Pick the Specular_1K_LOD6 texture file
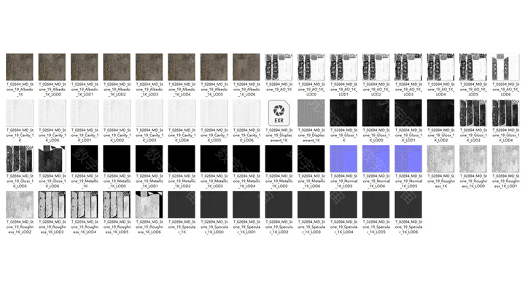Screen dimensions: 525x295 point(408,205)
